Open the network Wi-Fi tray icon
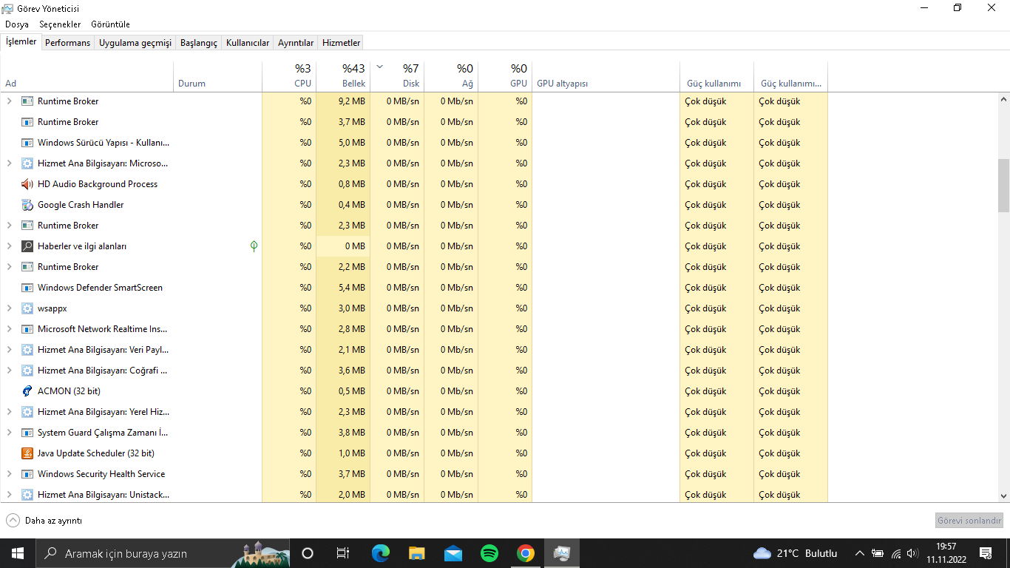The height and width of the screenshot is (568, 1010). pyautogui.click(x=896, y=553)
